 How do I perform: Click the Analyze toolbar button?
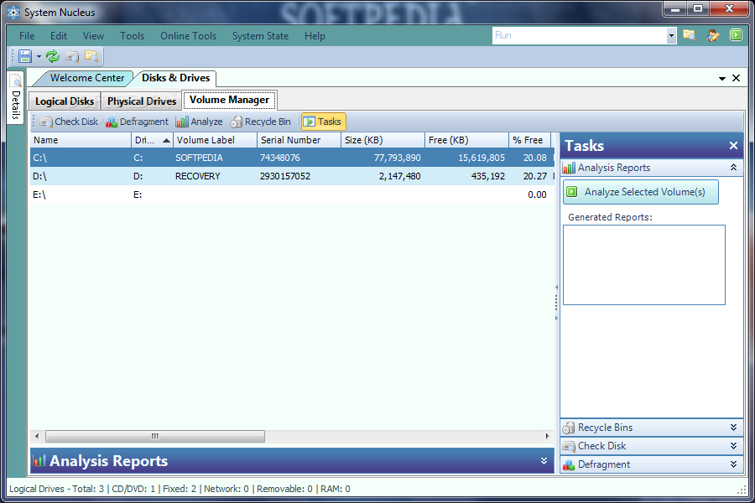pyautogui.click(x=200, y=122)
